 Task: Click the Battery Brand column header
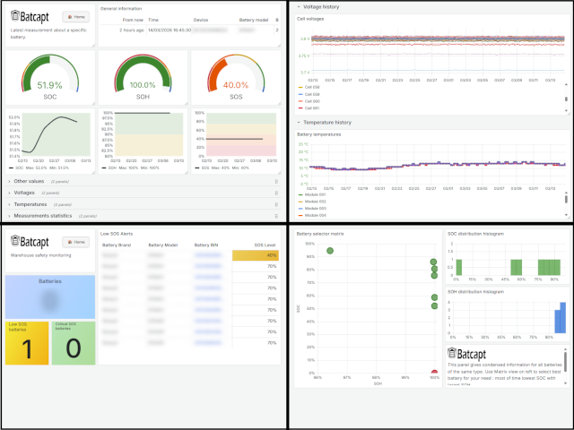pyautogui.click(x=117, y=245)
